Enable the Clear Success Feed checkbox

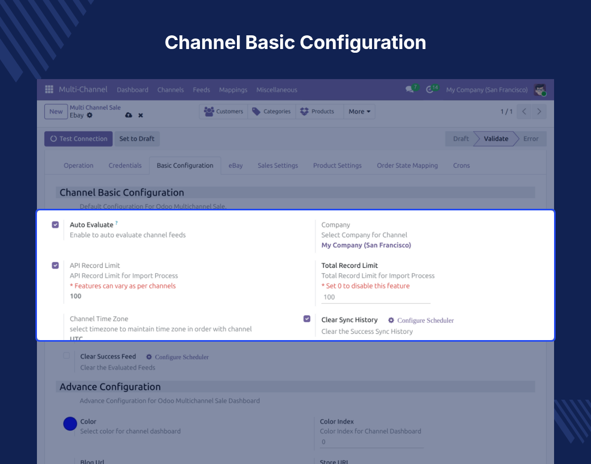coord(66,355)
